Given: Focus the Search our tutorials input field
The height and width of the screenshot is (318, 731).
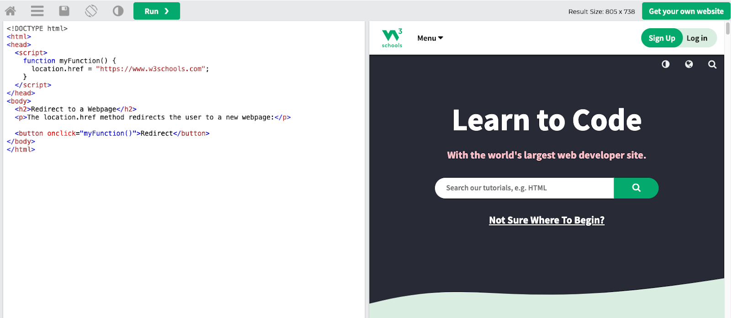Looking at the screenshot, I should 524,188.
